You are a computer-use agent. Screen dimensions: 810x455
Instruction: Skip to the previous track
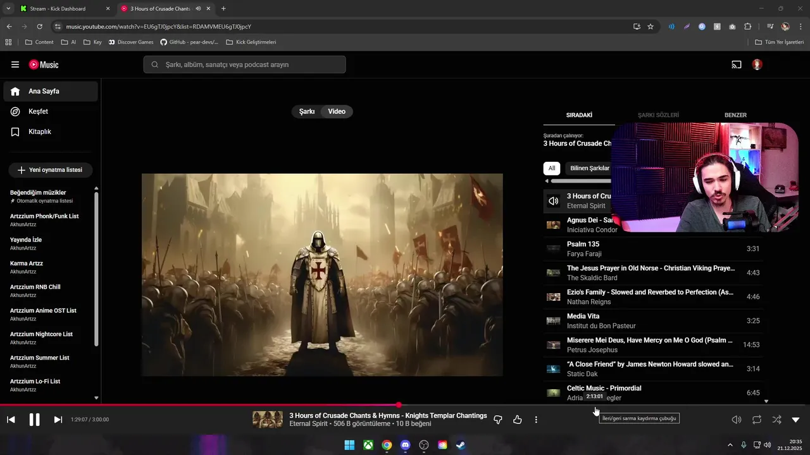[11, 420]
